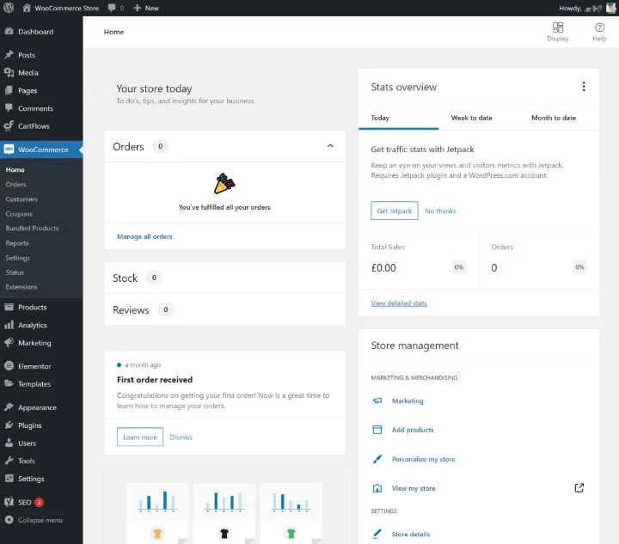619x544 pixels.
Task: Click the Pages icon in sidebar
Action: [9, 90]
